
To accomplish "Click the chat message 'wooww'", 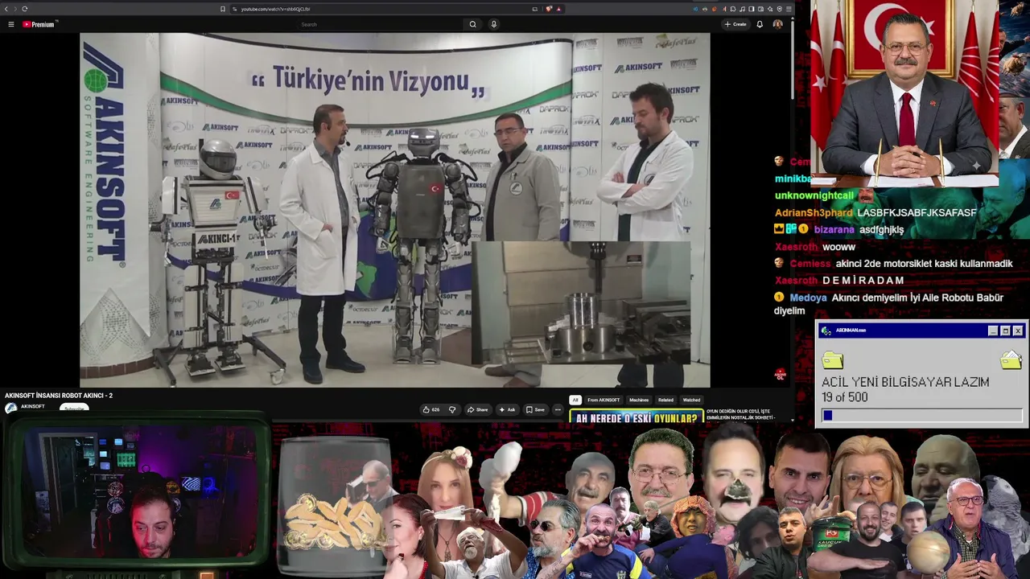I will 838,247.
